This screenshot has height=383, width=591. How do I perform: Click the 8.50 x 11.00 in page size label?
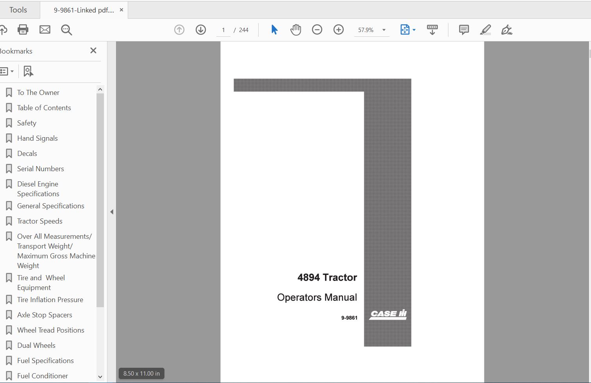(141, 374)
